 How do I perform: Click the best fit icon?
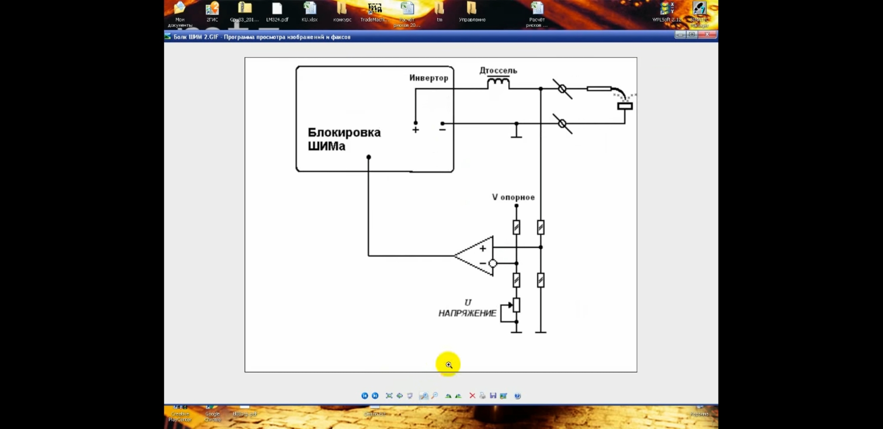tap(389, 396)
